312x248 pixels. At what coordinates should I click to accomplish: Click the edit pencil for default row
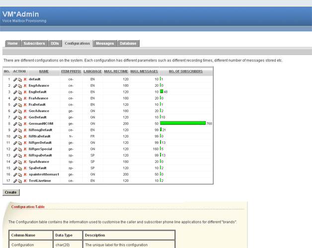tap(15, 79)
